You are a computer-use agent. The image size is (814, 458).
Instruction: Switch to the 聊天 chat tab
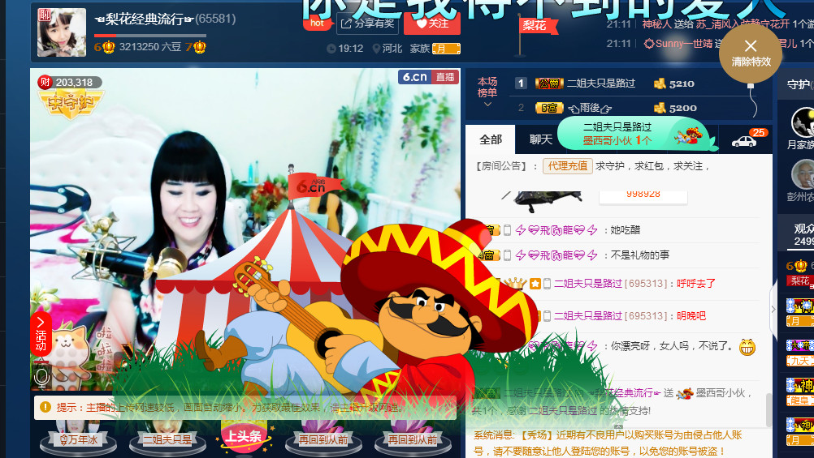[x=540, y=139]
